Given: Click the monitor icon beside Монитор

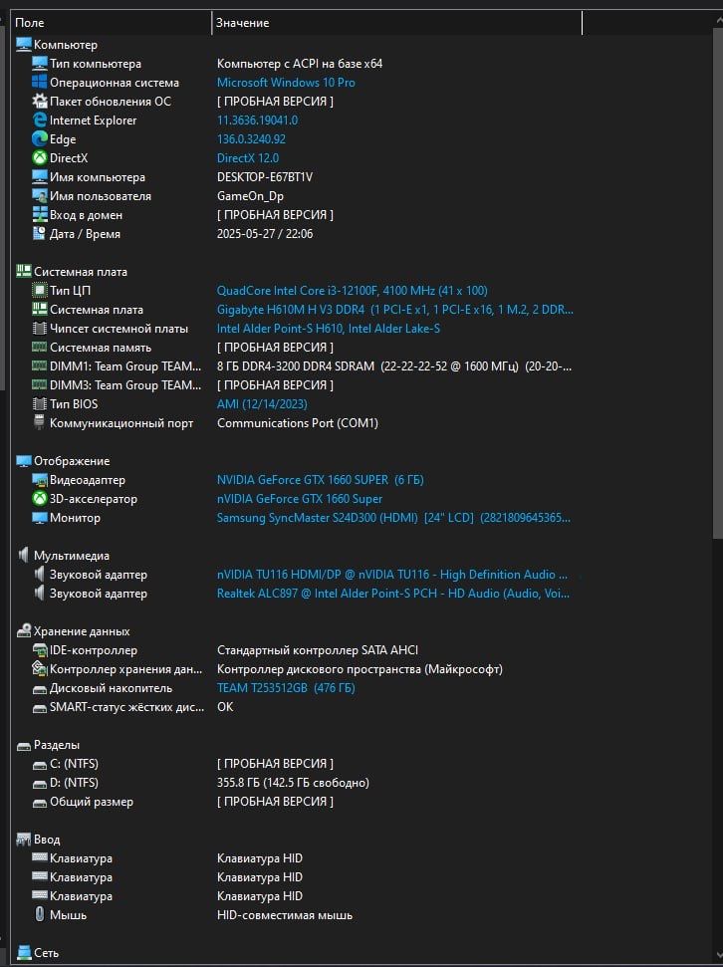Looking at the screenshot, I should pyautogui.click(x=40, y=518).
